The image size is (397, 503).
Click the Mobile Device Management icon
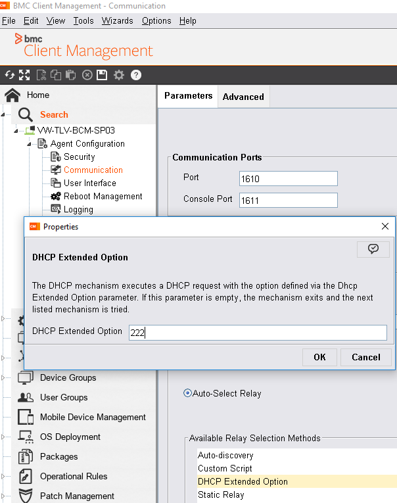(x=26, y=417)
